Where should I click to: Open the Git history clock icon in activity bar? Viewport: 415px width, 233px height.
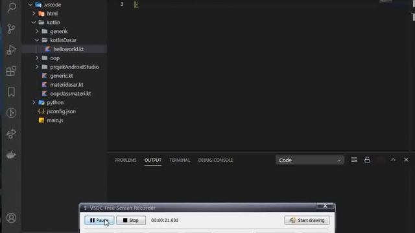(x=11, y=113)
